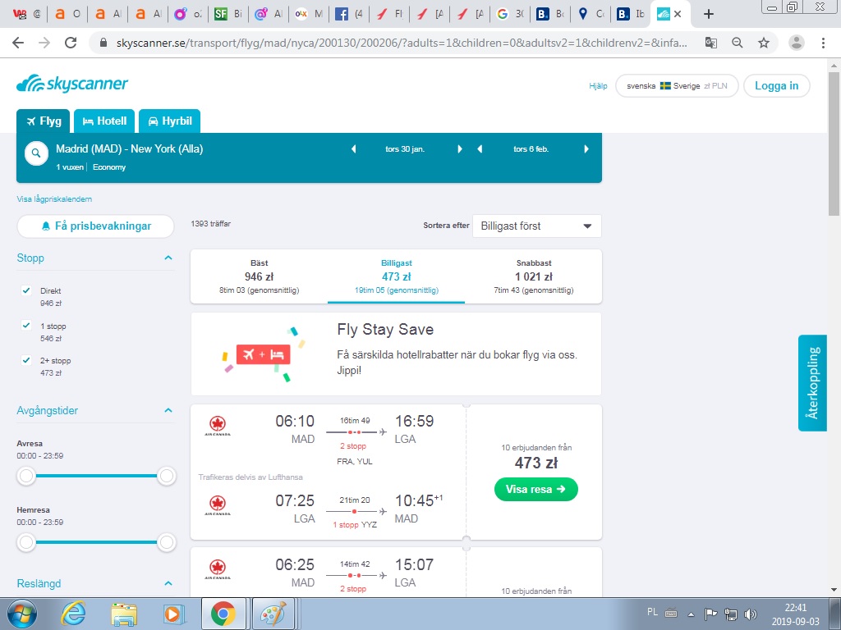Uncheck the Direkt stops checkbox
The width and height of the screenshot is (841, 630).
coord(25,290)
